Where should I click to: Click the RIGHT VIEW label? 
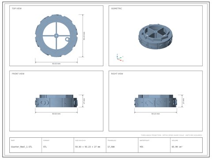pyautogui.click(x=117, y=74)
